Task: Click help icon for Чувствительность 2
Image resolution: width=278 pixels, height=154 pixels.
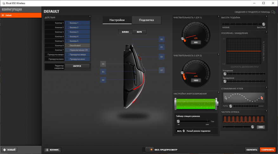Action: click(x=218, y=55)
